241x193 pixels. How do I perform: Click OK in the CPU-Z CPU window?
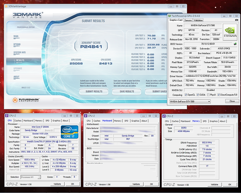[x=73, y=184]
